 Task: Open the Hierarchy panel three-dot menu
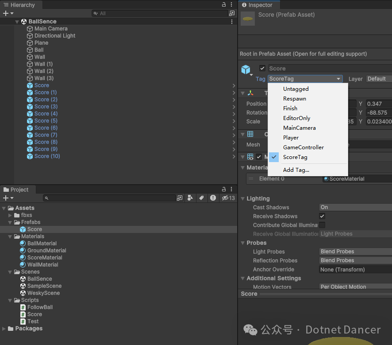coord(231,4)
